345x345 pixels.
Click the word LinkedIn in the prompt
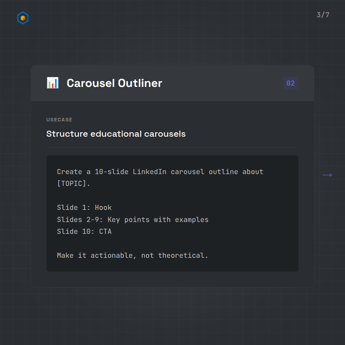(x=149, y=172)
